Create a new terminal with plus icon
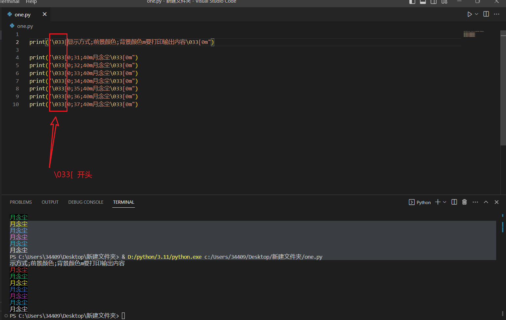This screenshot has width=506, height=320. [438, 202]
